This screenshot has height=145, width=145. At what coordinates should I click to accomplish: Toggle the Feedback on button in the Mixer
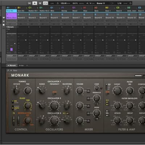point(88,98)
